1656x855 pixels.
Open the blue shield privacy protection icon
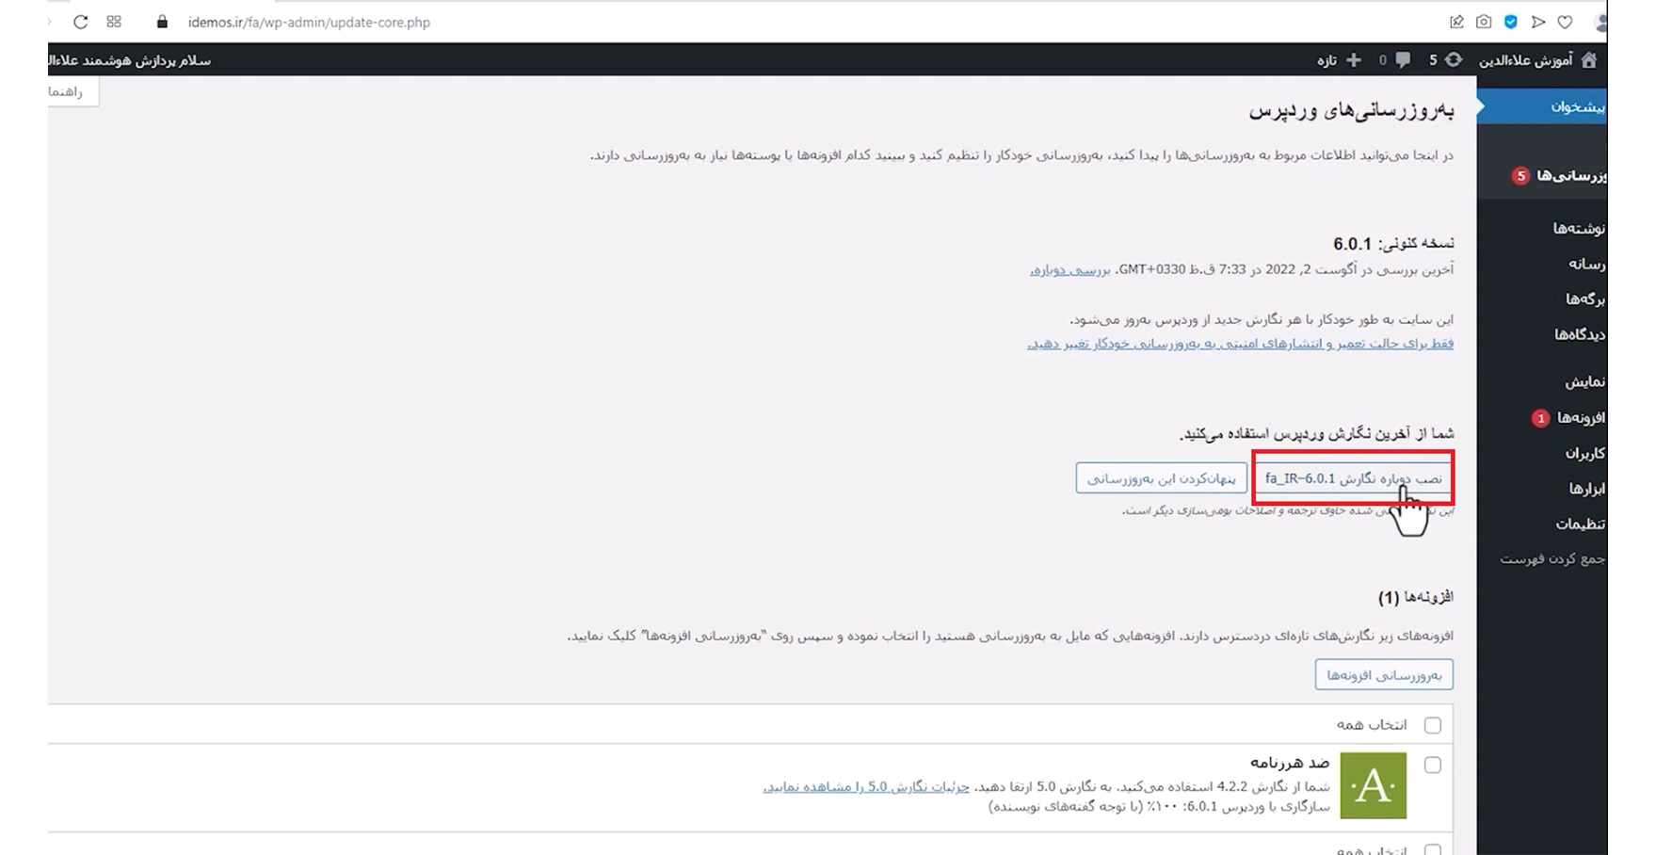click(1511, 22)
